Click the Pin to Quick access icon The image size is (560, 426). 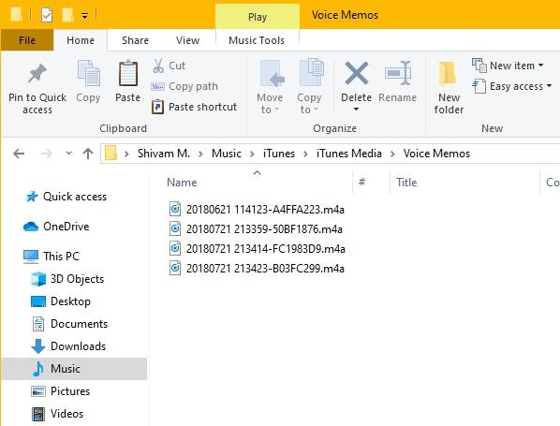point(37,73)
